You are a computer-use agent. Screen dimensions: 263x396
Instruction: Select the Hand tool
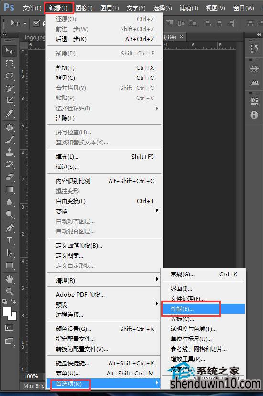10,279
